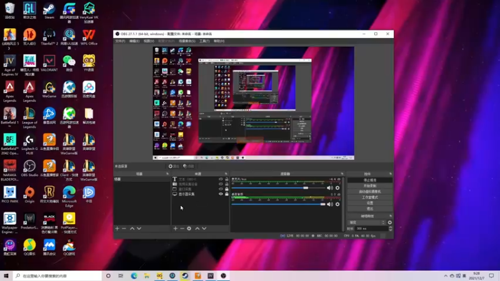This screenshot has height=281, width=500.
Task: Open the 编辑(E) menu
Action: (134, 41)
